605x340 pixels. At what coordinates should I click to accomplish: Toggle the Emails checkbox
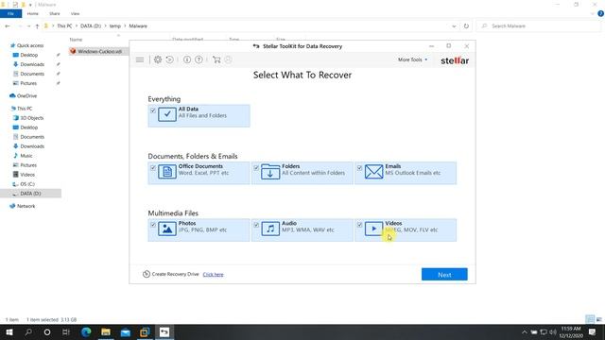[359, 168]
